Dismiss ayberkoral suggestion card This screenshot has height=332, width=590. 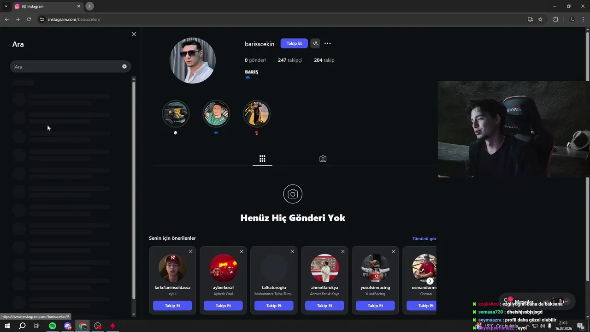(x=242, y=251)
